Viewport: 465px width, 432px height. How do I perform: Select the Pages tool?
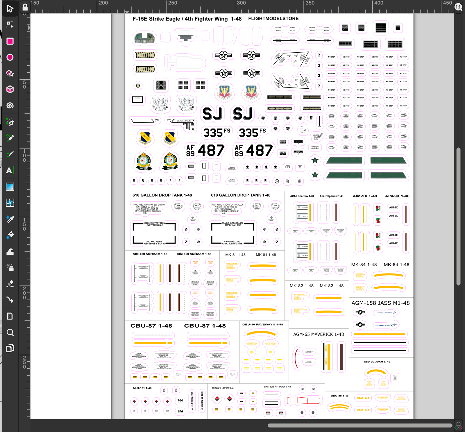tap(10, 348)
